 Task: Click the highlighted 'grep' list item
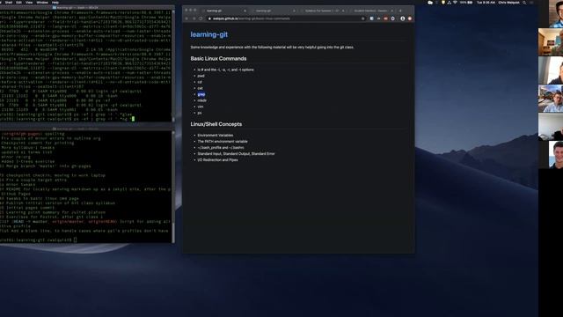(201, 94)
